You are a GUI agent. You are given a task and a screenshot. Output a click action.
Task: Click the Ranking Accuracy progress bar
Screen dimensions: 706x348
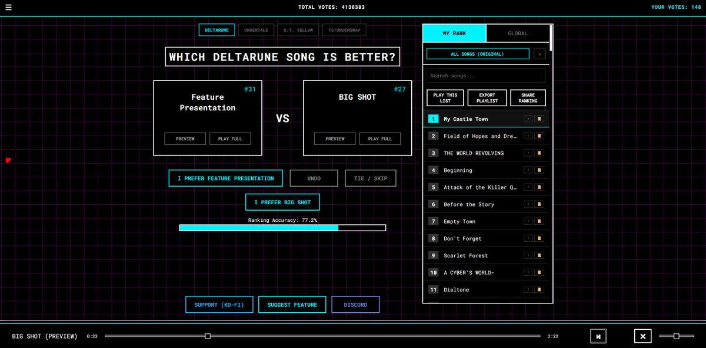pos(282,228)
